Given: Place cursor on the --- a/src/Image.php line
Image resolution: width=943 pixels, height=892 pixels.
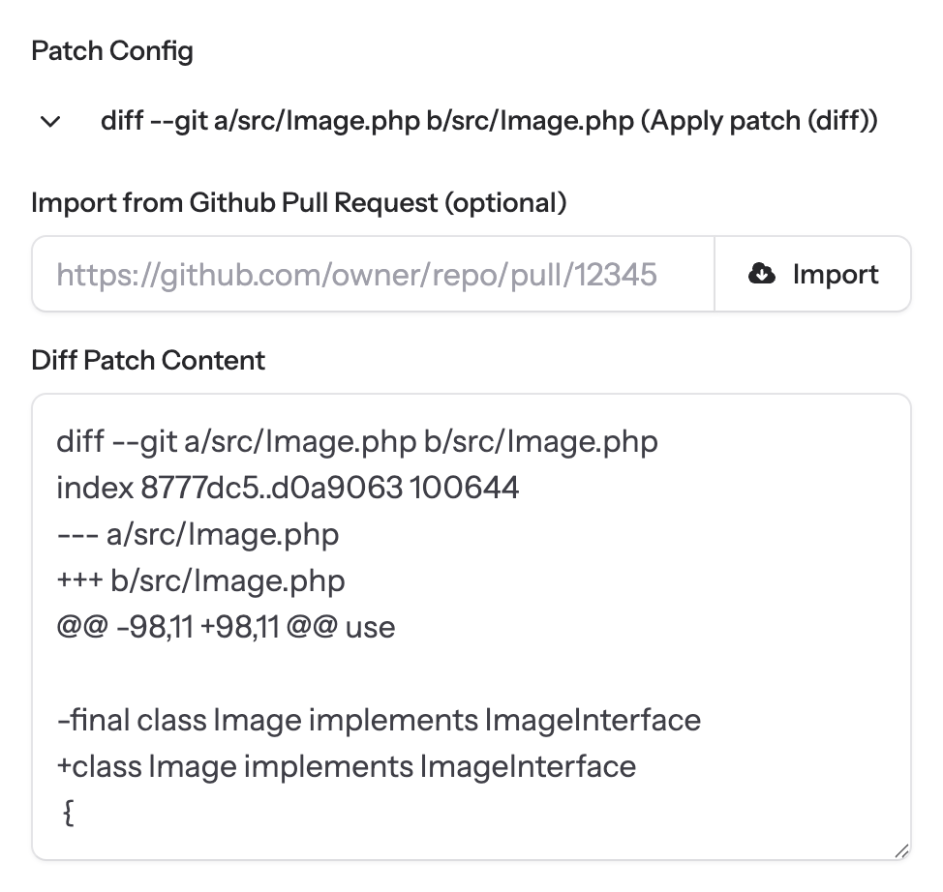Looking at the screenshot, I should coord(198,534).
